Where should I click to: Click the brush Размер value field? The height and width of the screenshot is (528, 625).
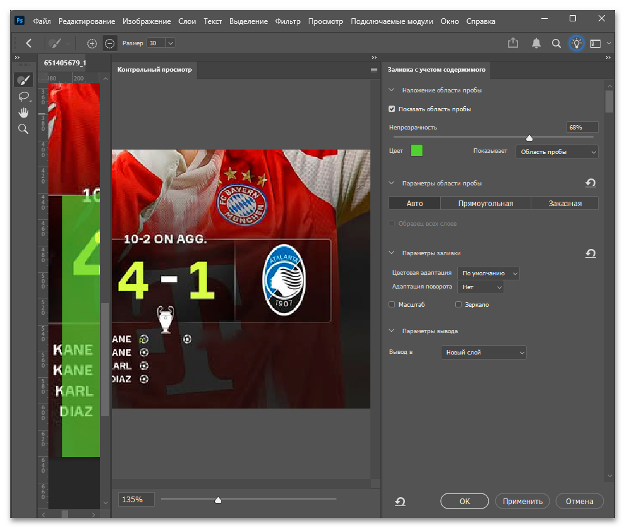(156, 43)
